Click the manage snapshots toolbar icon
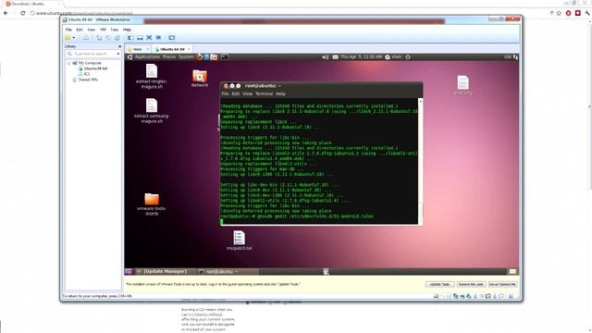592x333 pixels. tap(117, 38)
